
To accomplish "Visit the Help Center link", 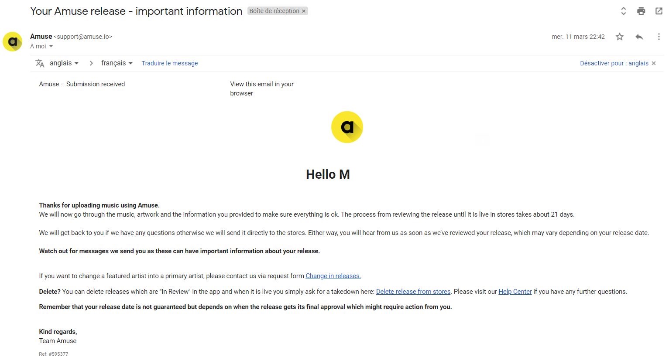I will click(515, 292).
